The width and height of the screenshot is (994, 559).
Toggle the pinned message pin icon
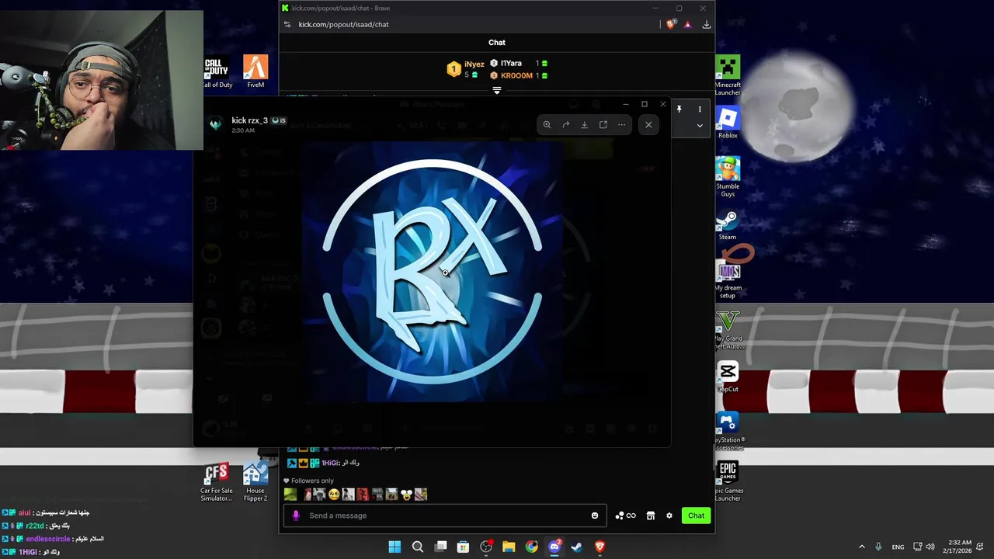(679, 109)
